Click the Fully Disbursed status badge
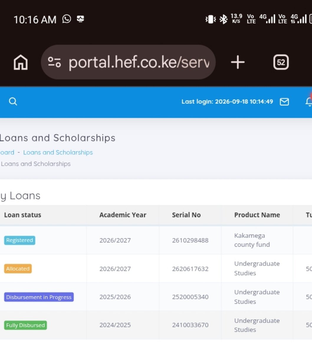This screenshot has width=312, height=354. (x=25, y=325)
